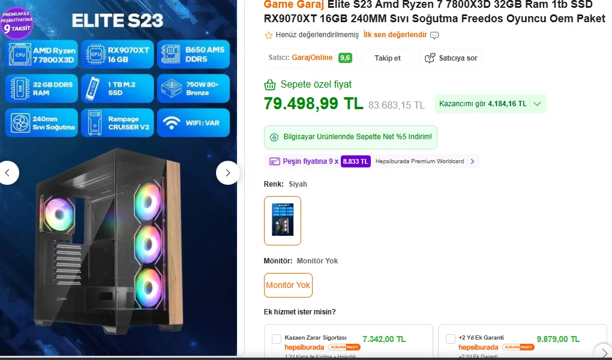This screenshot has width=612, height=360.
Task: Expand the Kazancını gör dropdown chevron
Action: (537, 104)
